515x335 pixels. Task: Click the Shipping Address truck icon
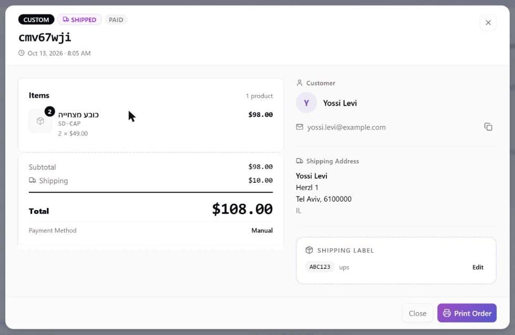click(300, 161)
